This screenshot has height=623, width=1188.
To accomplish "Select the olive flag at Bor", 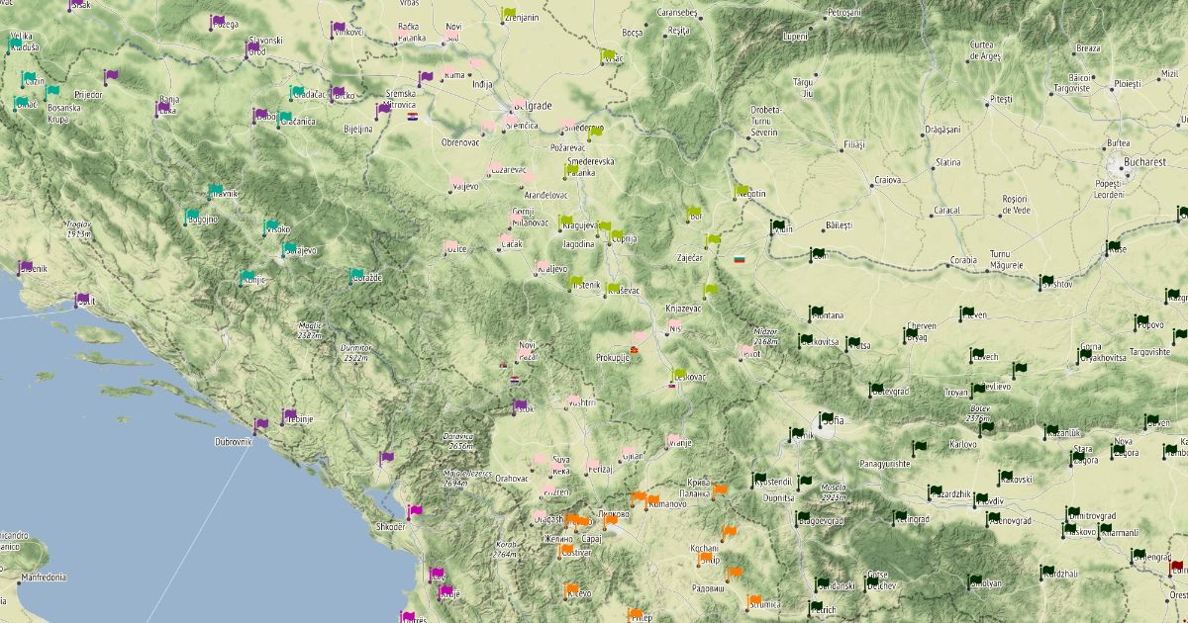I will tap(694, 213).
